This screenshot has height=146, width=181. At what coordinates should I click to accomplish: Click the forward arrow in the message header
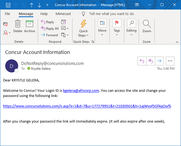click(159, 61)
